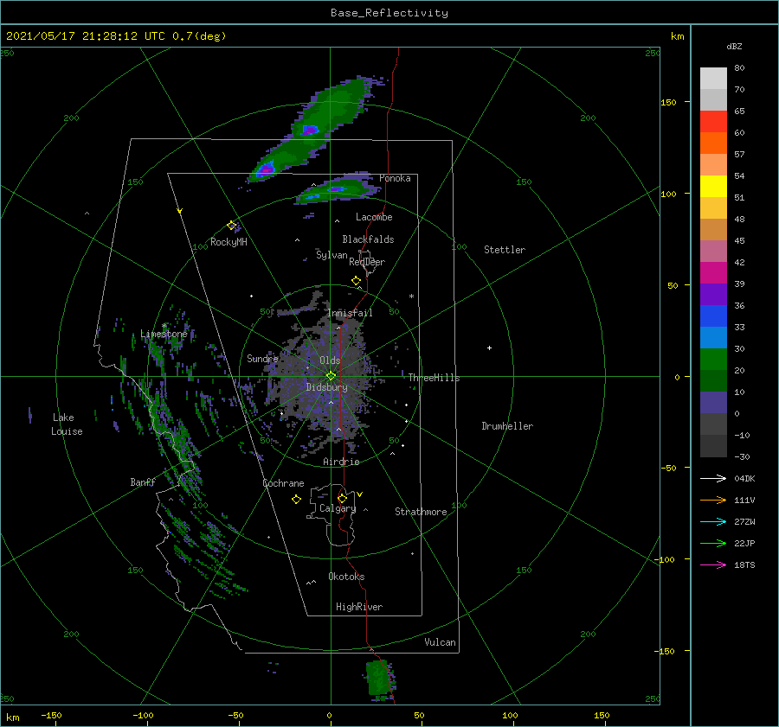The height and width of the screenshot is (727, 779).
Task: Click the green 22JP arrow in legend
Action: point(713,544)
